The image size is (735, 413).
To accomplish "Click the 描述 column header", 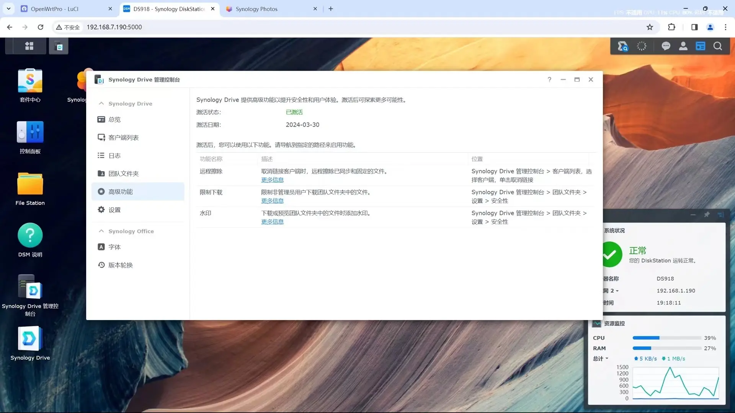I will [267, 159].
